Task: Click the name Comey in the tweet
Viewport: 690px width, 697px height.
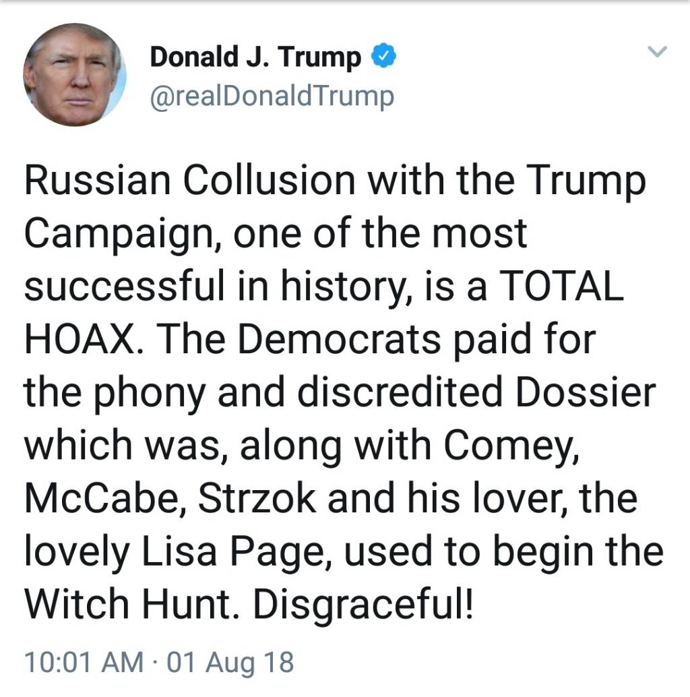Action: click(511, 446)
